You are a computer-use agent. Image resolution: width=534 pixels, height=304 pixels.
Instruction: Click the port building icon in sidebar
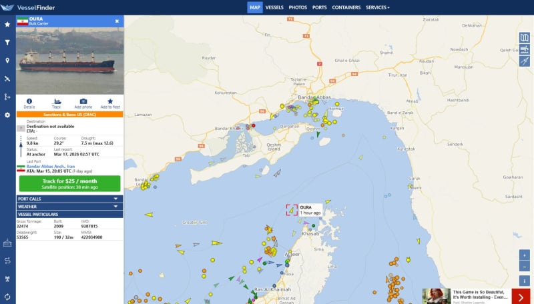7,243
